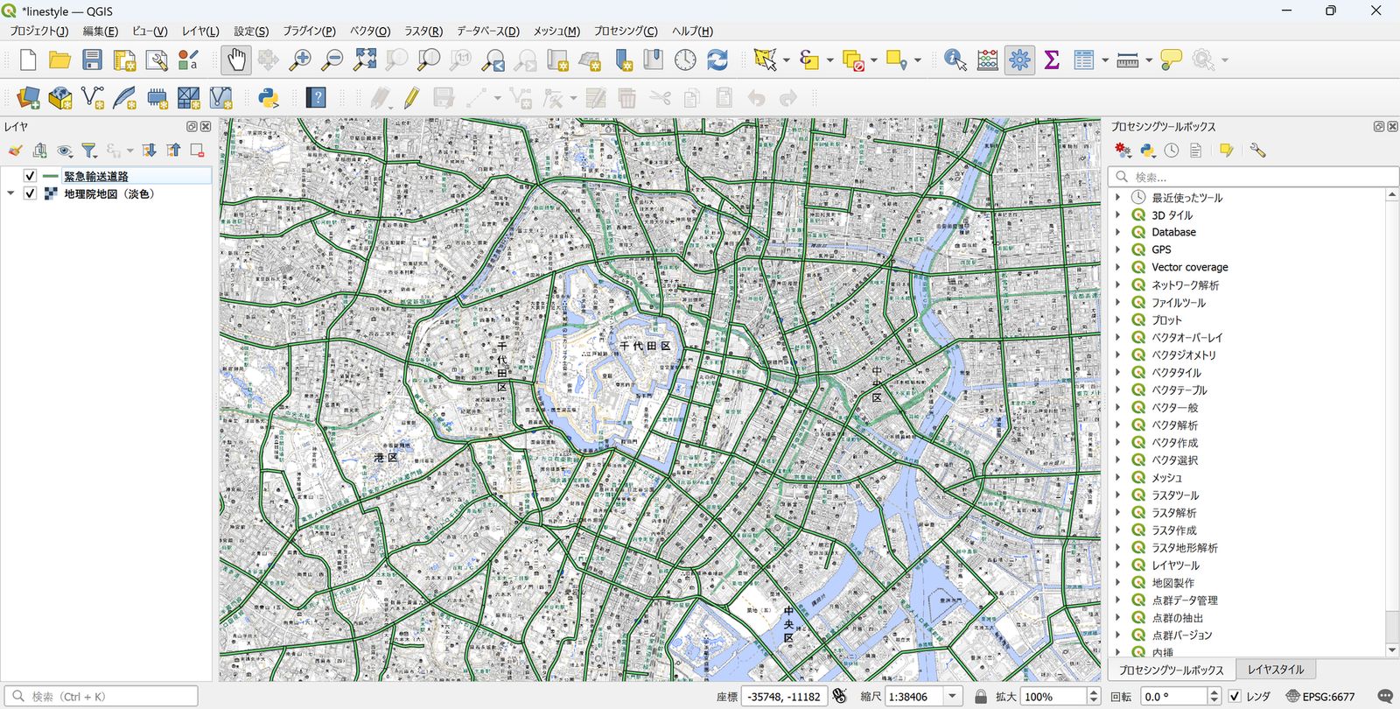The width and height of the screenshot is (1400, 709).
Task: Open the レイヤ(L) menu
Action: pos(200,31)
